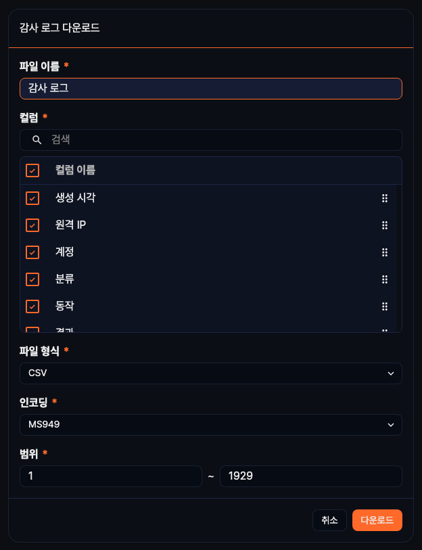
Task: Open the 파일 형식 CSV dropdown
Action: pos(210,373)
